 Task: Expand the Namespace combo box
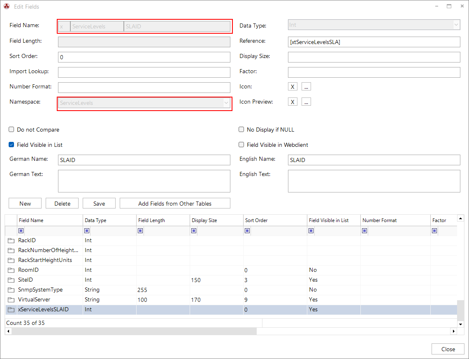(x=226, y=103)
